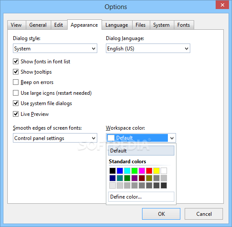Open the General tab

point(38,25)
